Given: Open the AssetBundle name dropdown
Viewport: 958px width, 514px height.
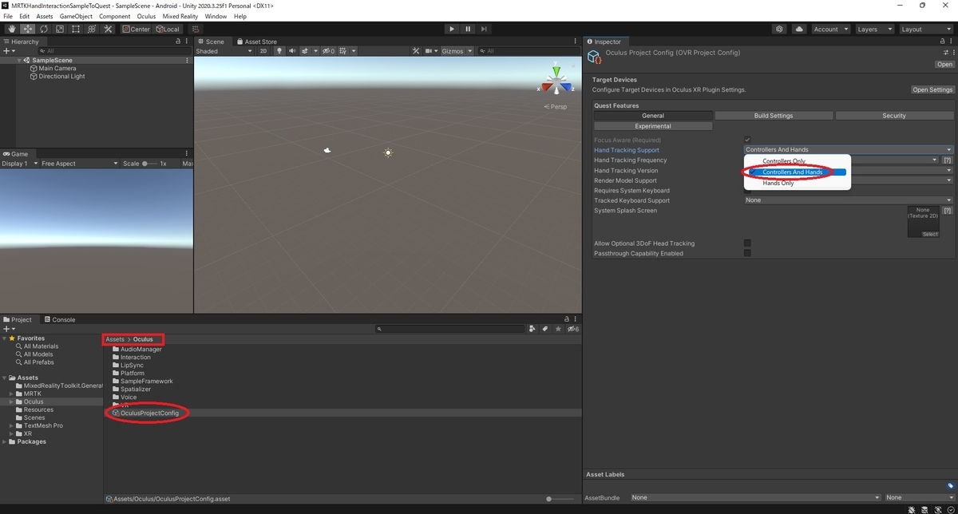Looking at the screenshot, I should [x=754, y=497].
